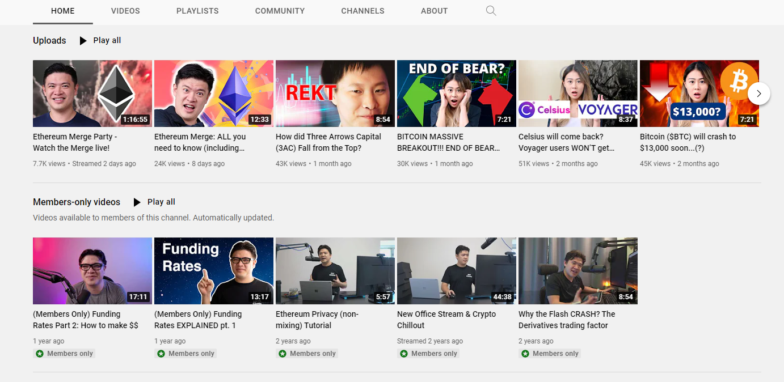Click Members only star badge under Funding Rates Part 2
The height and width of the screenshot is (382, 784).
click(x=40, y=354)
